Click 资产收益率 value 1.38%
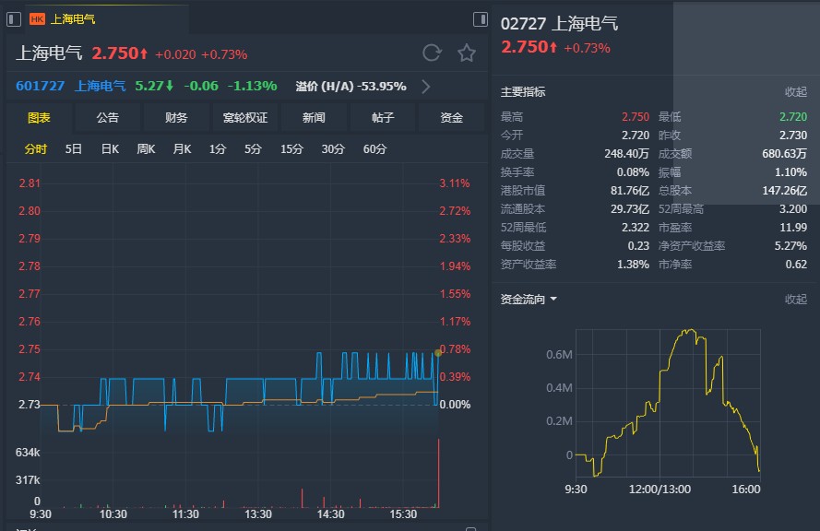Screen dimensions: 820x531 (x=633, y=265)
